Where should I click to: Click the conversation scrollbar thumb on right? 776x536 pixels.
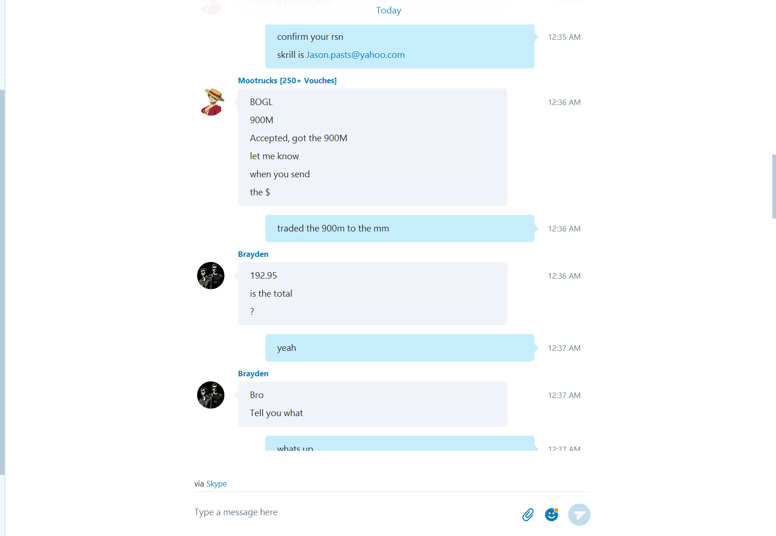(x=774, y=186)
